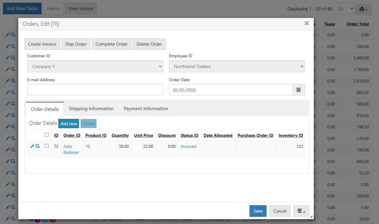Click magnifier icon in row totaling 736.00

(13, 150)
